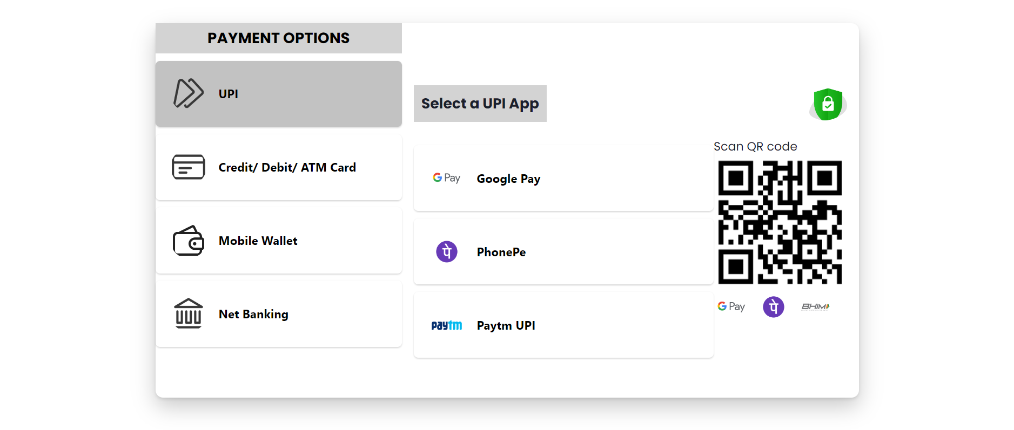Click the Select a UPI App heading
Image resolution: width=1014 pixels, height=430 pixels.
480,104
